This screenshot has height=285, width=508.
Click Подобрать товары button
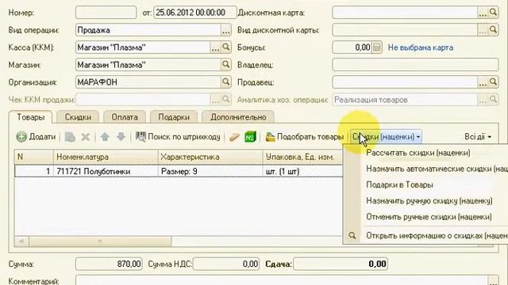[304, 137]
